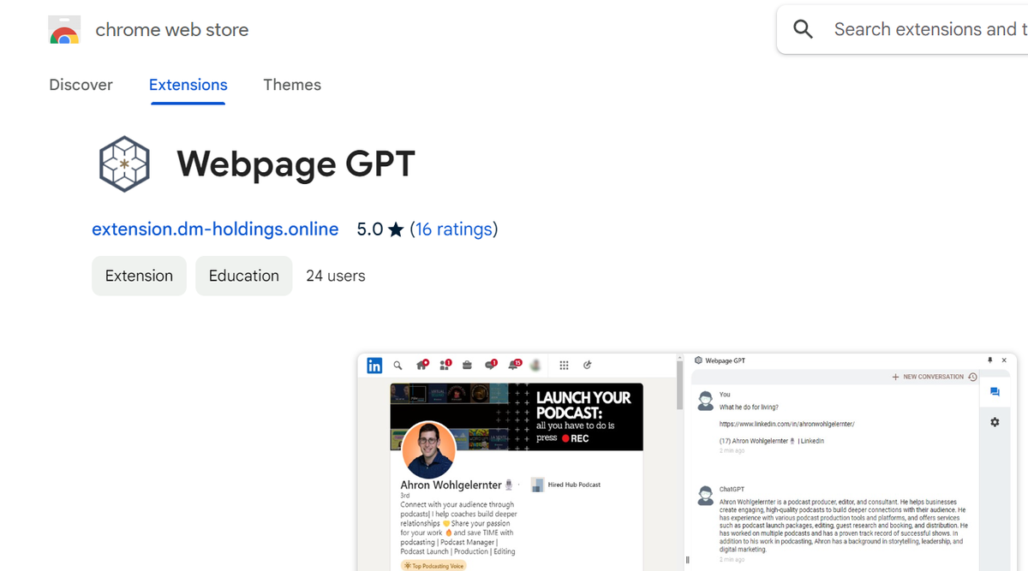Click the My Network icon with badge
The height and width of the screenshot is (571, 1028).
[445, 365]
